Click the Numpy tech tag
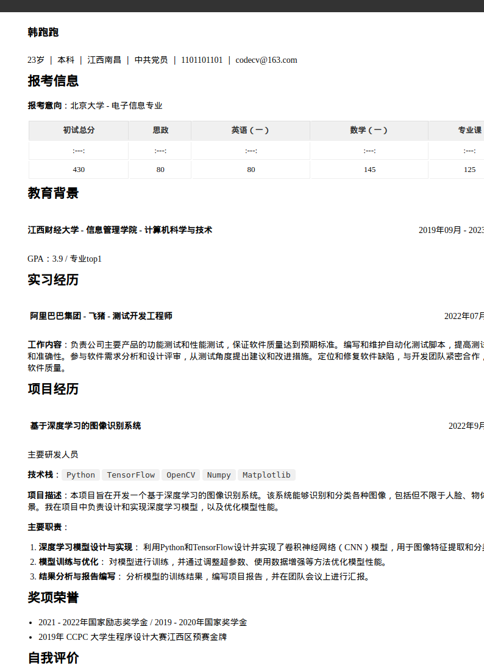Image resolution: width=484 pixels, height=671 pixels. (219, 475)
